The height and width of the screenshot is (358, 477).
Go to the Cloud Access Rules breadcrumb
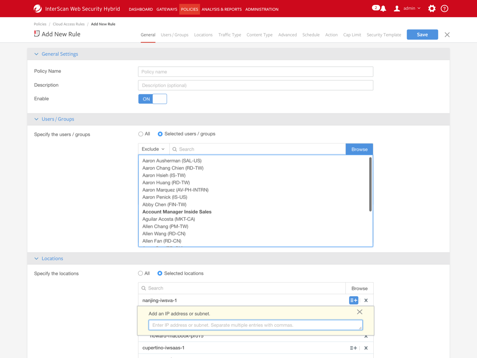69,24
